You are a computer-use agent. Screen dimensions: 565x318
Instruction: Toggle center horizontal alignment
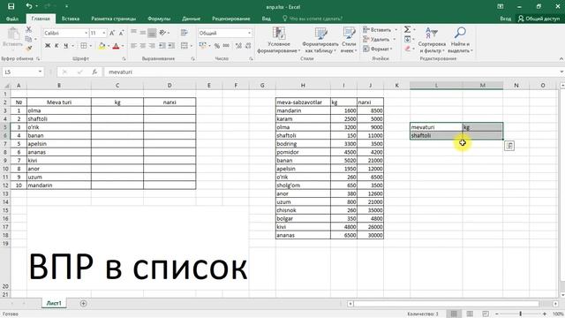tap(143, 46)
